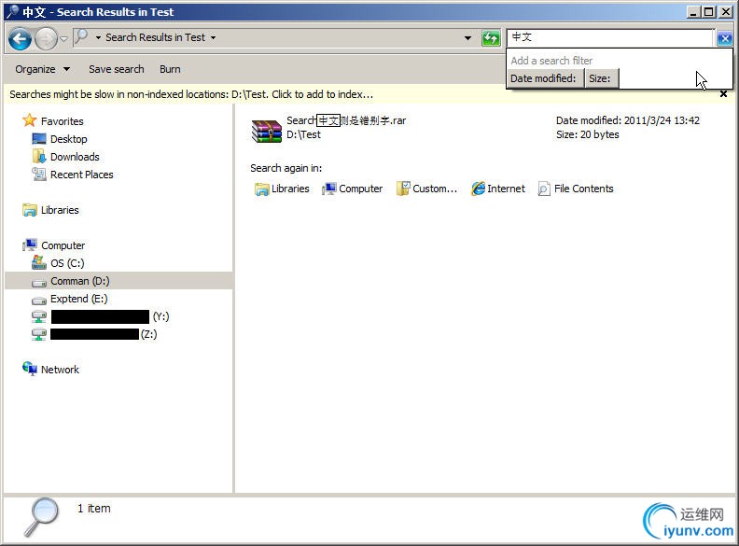Open Recent Places in navigation pane

click(82, 175)
